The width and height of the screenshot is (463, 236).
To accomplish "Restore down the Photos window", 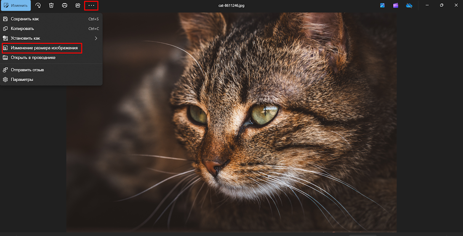I will [442, 5].
